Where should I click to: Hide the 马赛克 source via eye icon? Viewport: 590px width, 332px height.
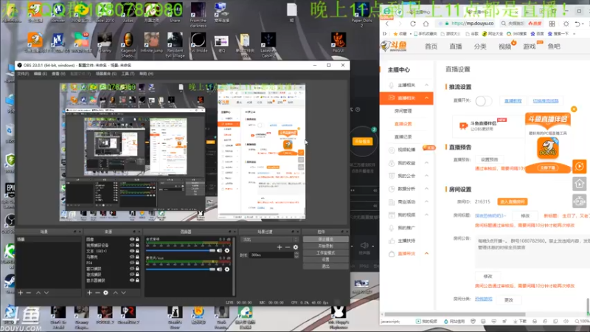pos(132,257)
